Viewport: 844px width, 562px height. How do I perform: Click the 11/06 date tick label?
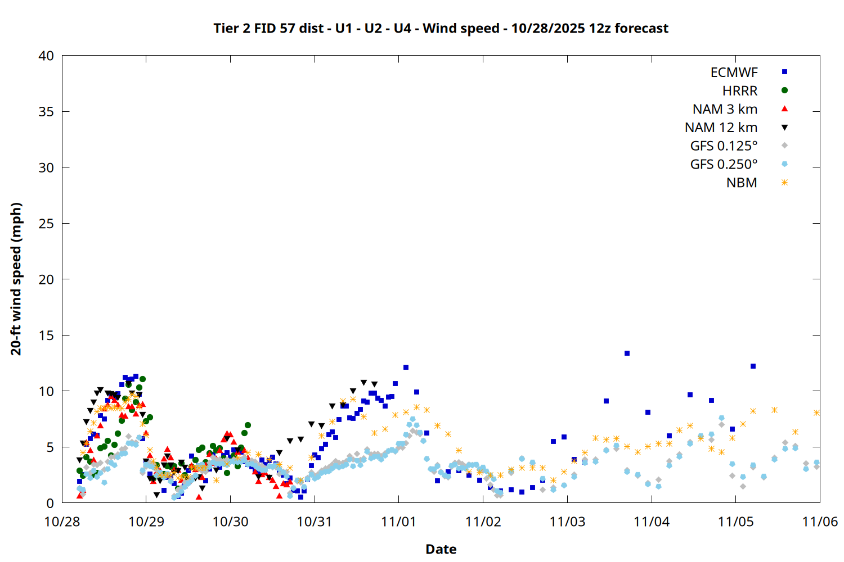point(819,522)
